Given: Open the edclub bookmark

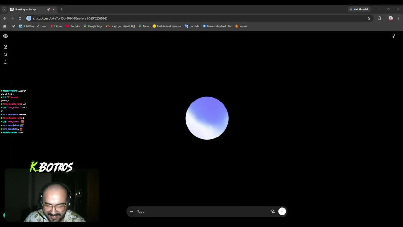Looking at the screenshot, I should (x=241, y=26).
